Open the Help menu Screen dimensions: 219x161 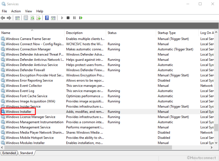40,11
